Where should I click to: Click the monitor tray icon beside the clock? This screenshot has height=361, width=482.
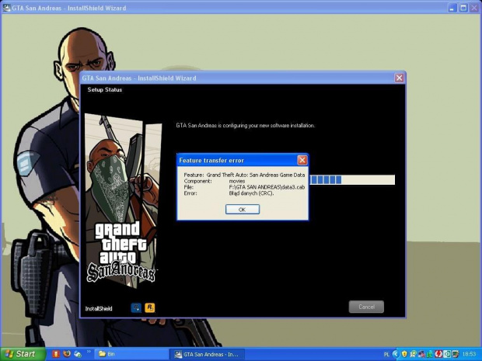click(456, 354)
